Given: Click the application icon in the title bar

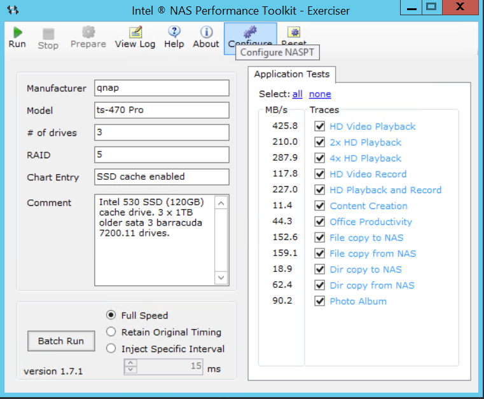Looking at the screenshot, I should pyautogui.click(x=13, y=10).
